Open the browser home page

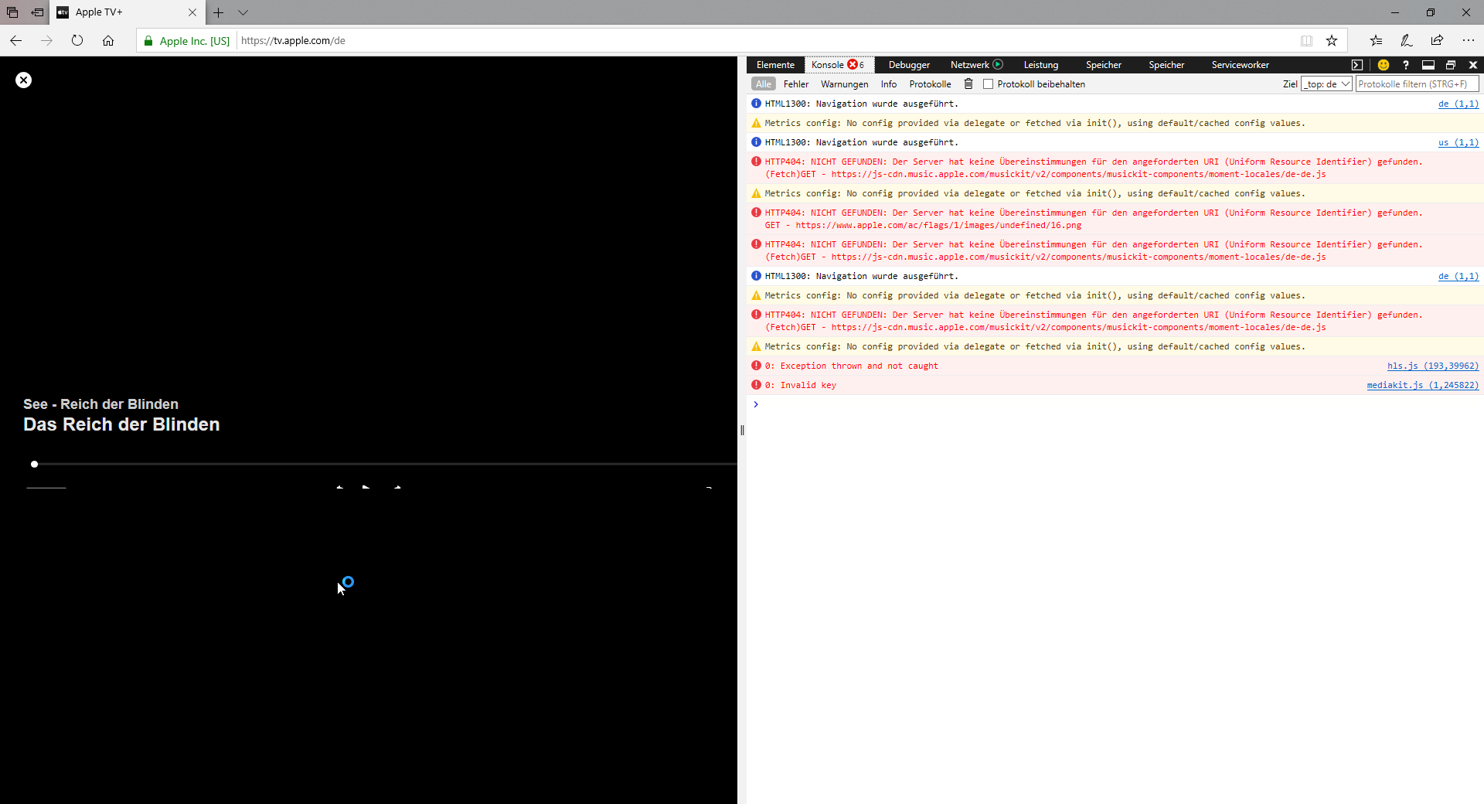[108, 40]
